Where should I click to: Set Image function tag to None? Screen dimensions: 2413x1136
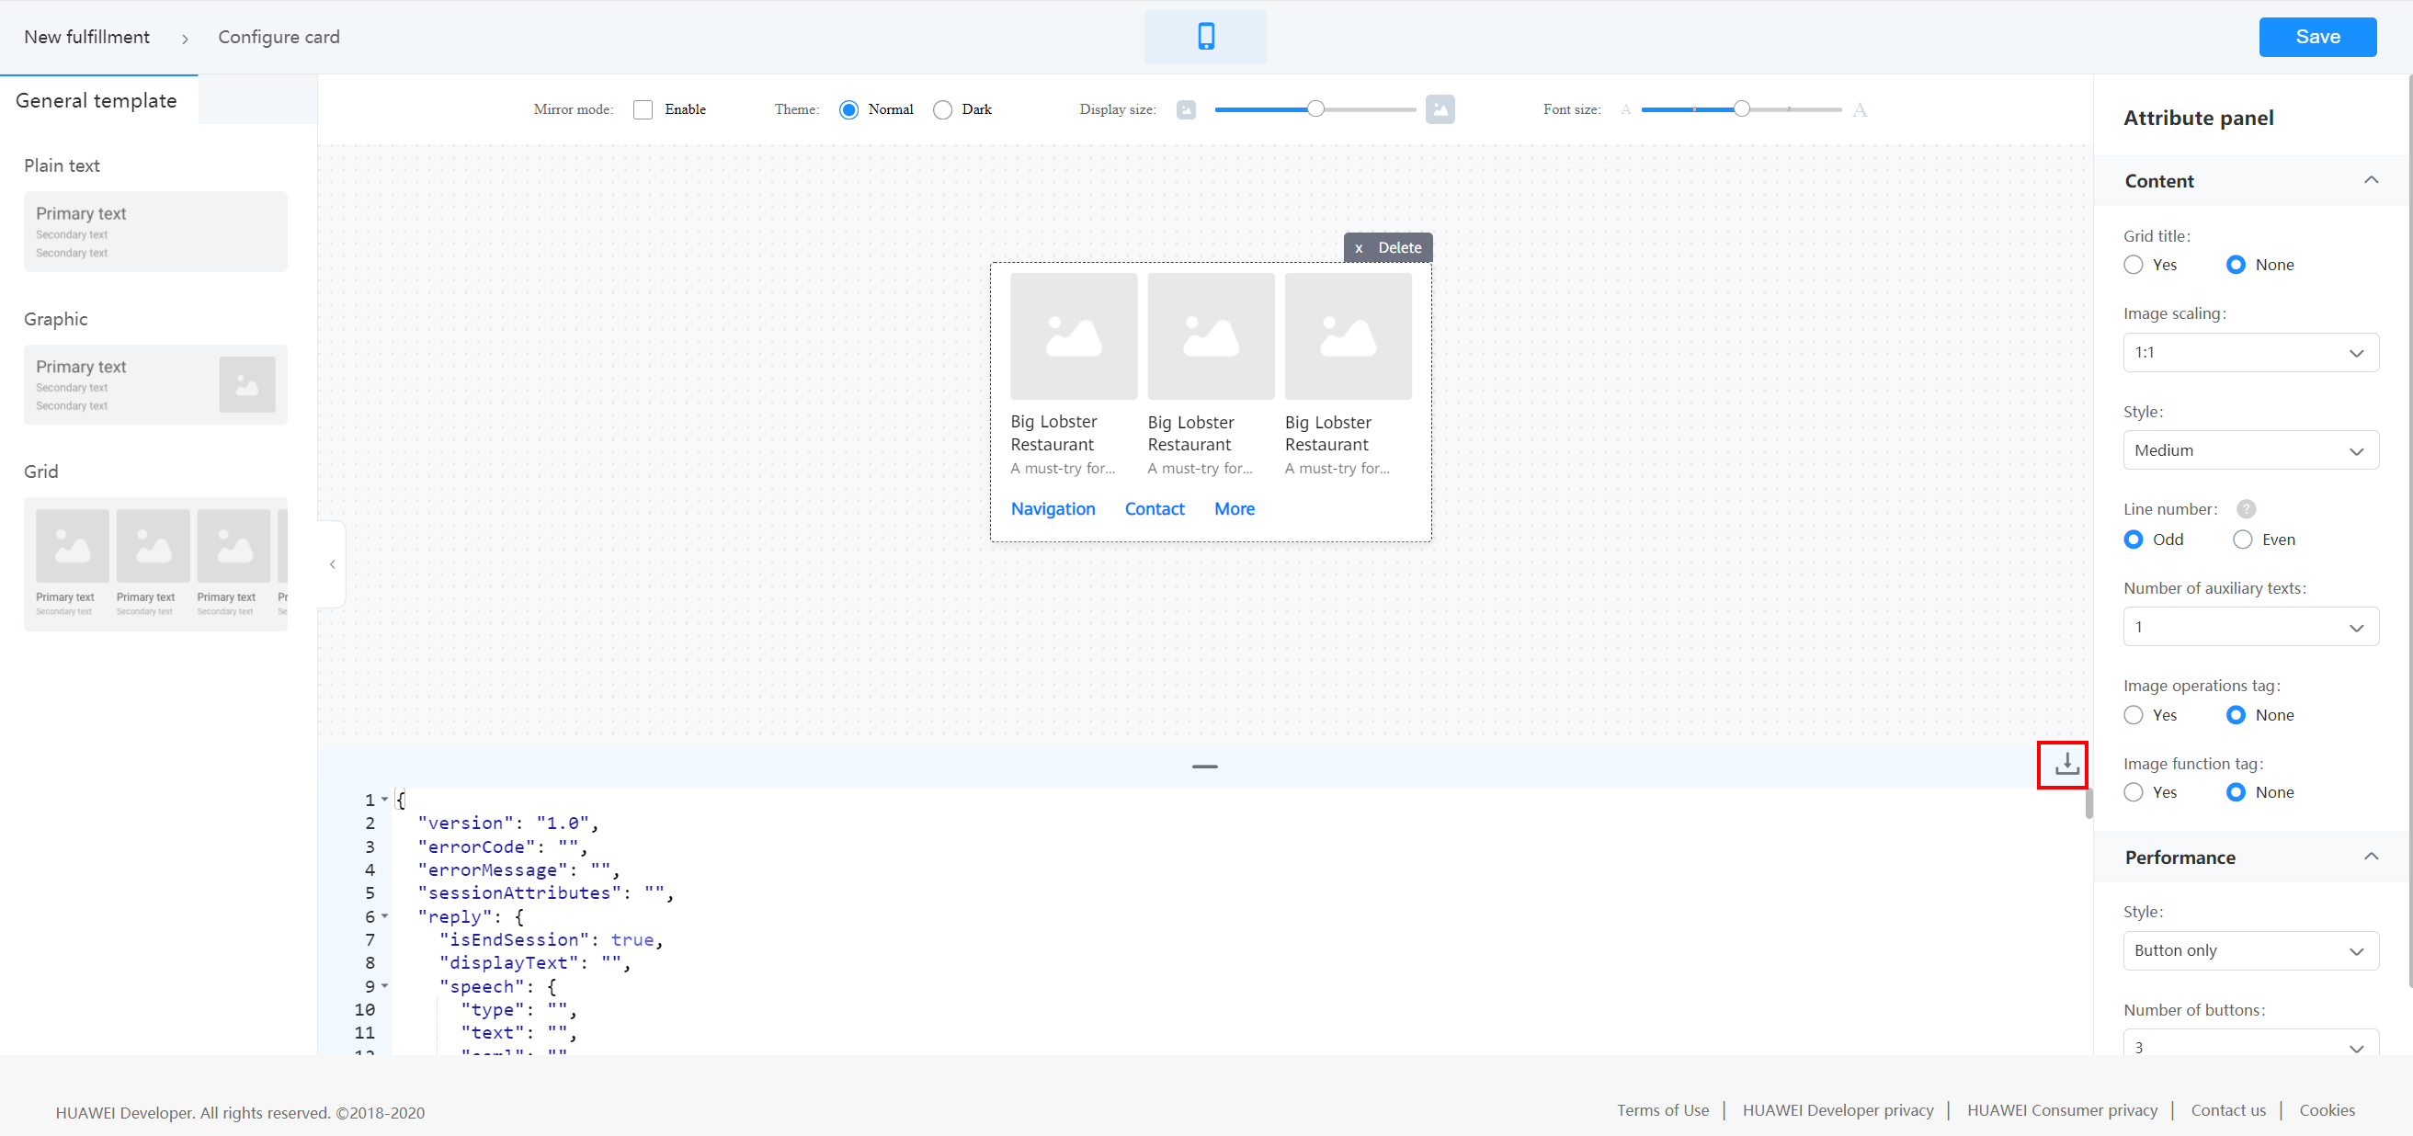coord(2236,792)
